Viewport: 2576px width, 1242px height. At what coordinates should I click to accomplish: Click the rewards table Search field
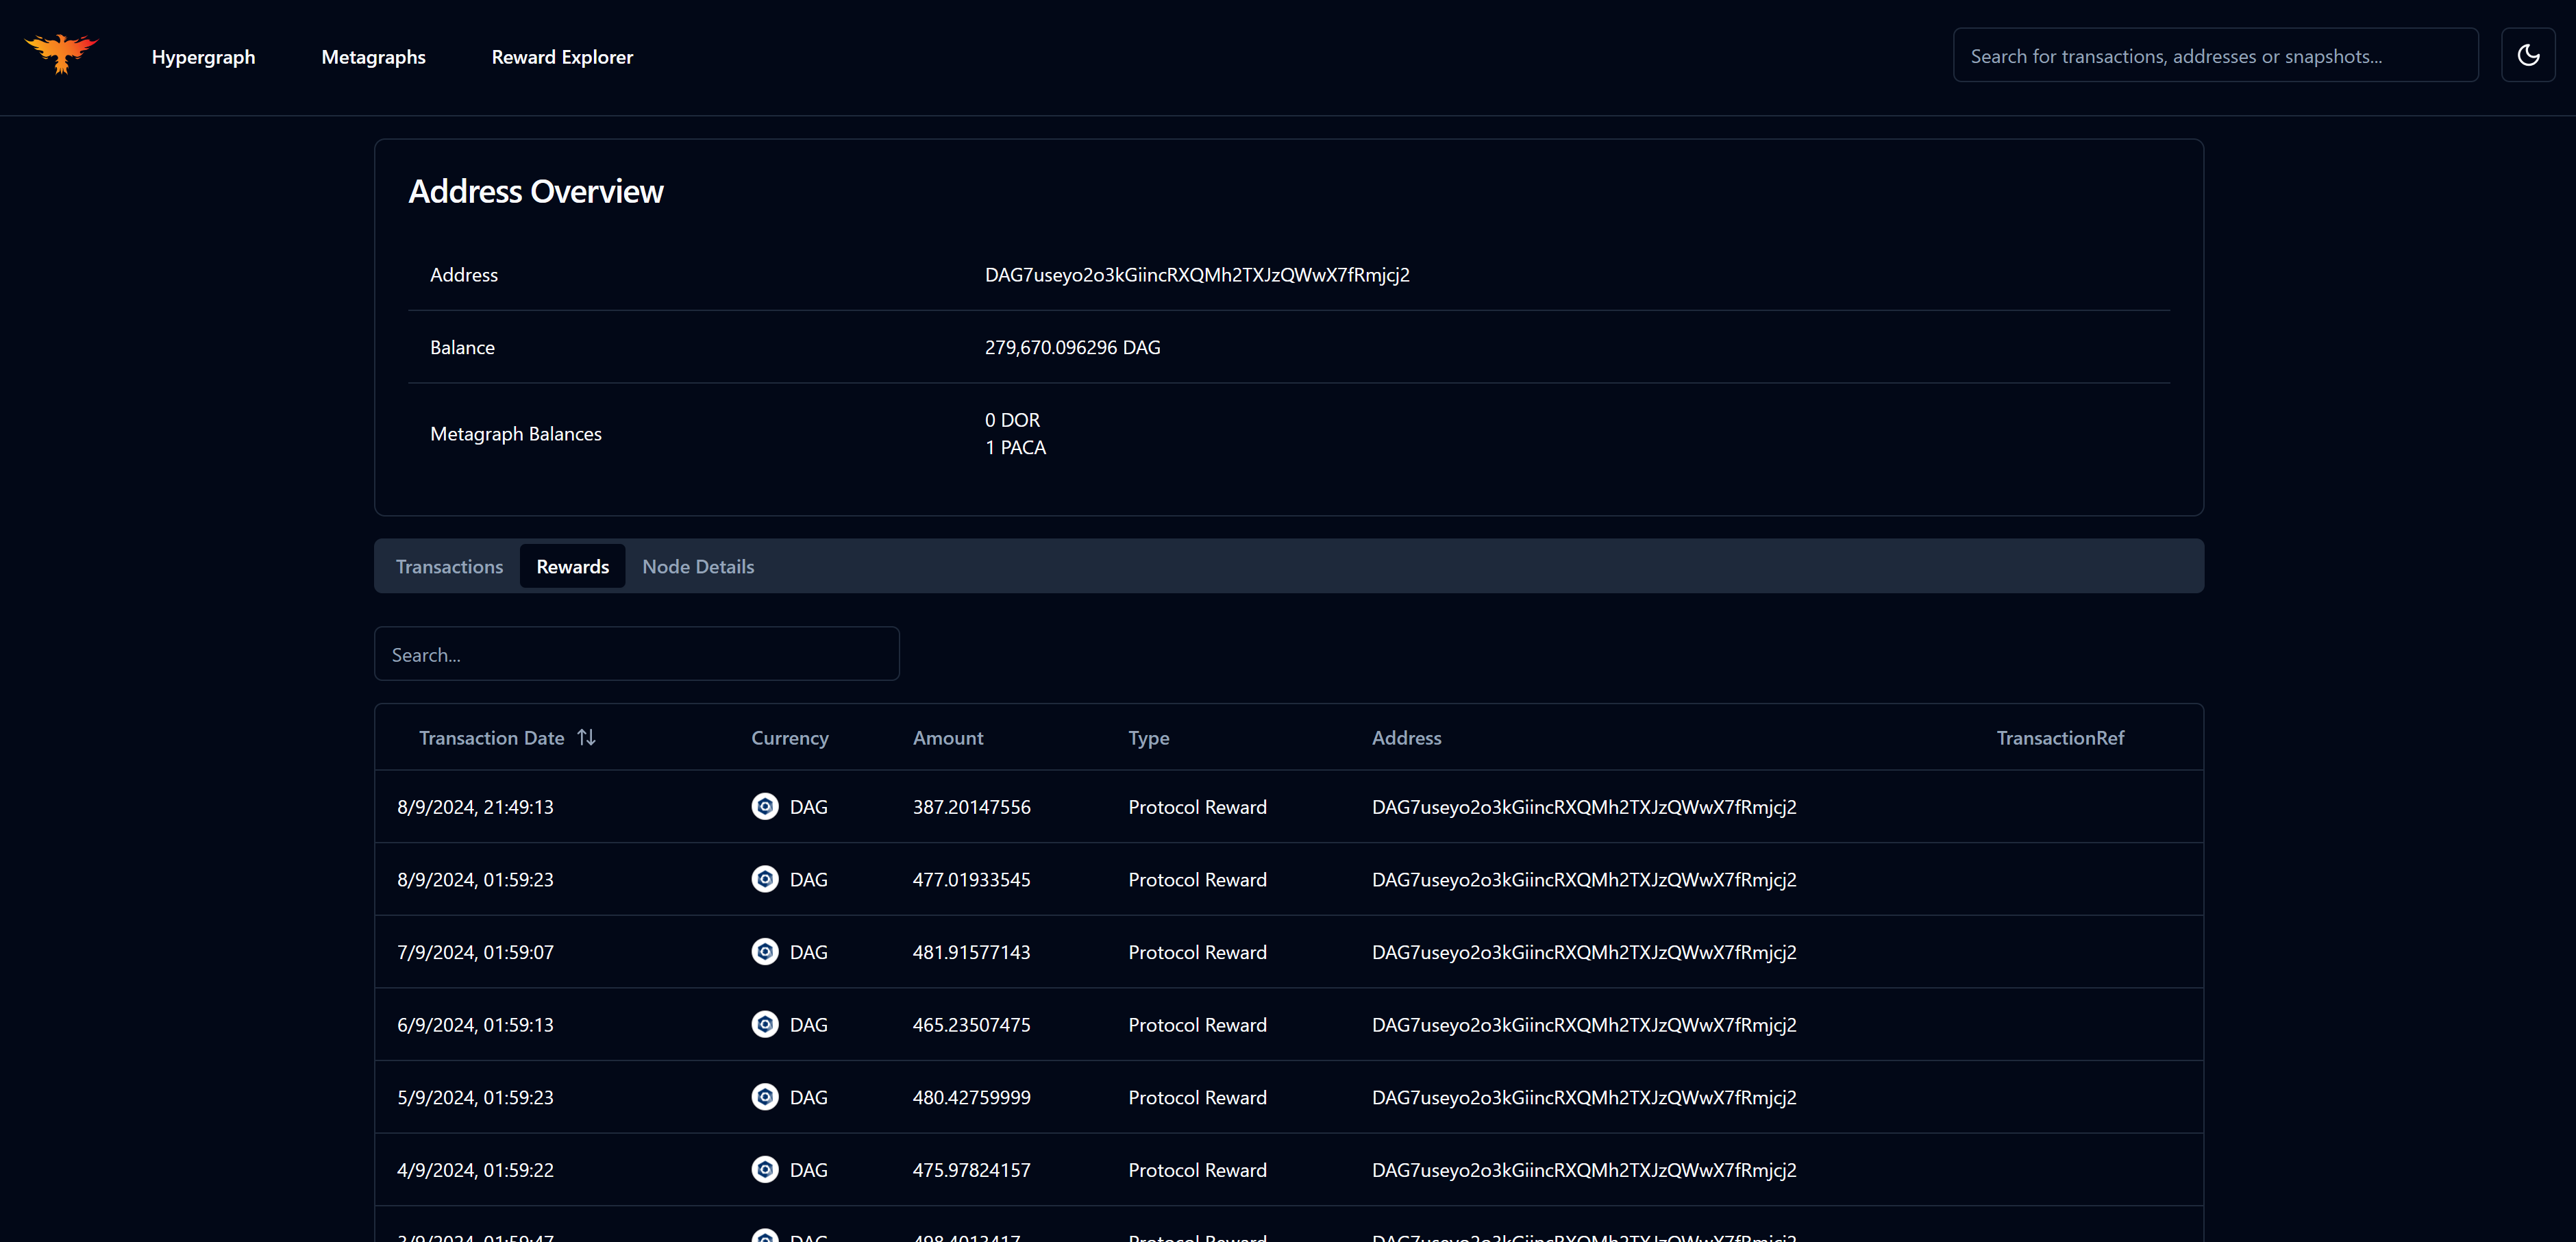pyautogui.click(x=636, y=654)
